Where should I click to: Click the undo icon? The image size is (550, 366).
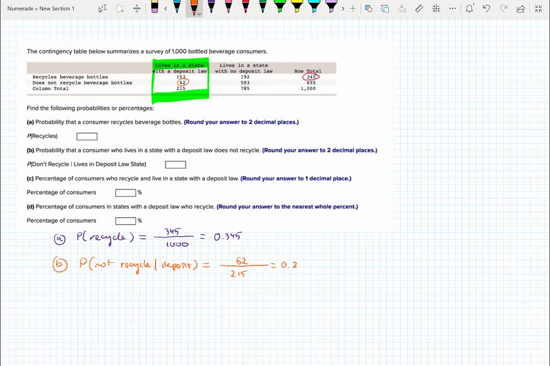pyautogui.click(x=486, y=9)
